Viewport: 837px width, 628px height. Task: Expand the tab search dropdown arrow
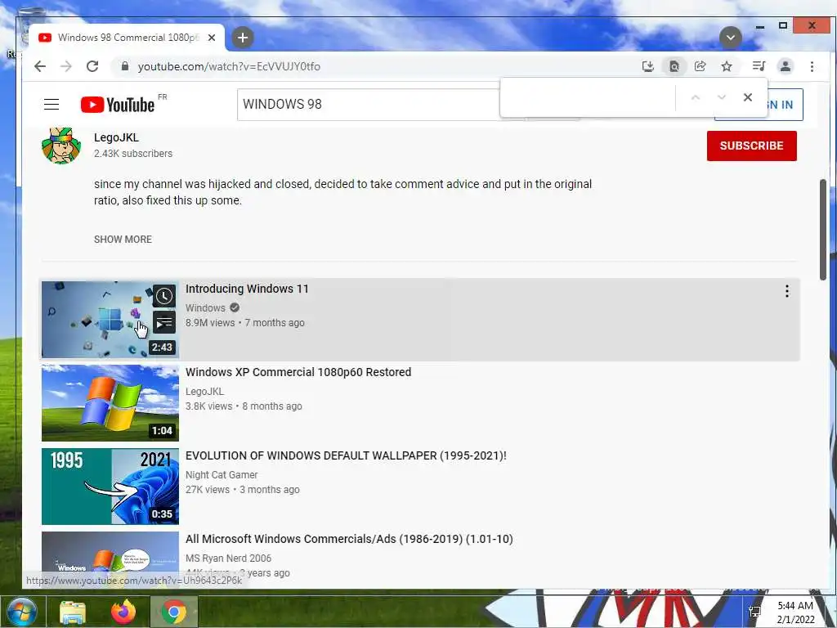tap(730, 38)
